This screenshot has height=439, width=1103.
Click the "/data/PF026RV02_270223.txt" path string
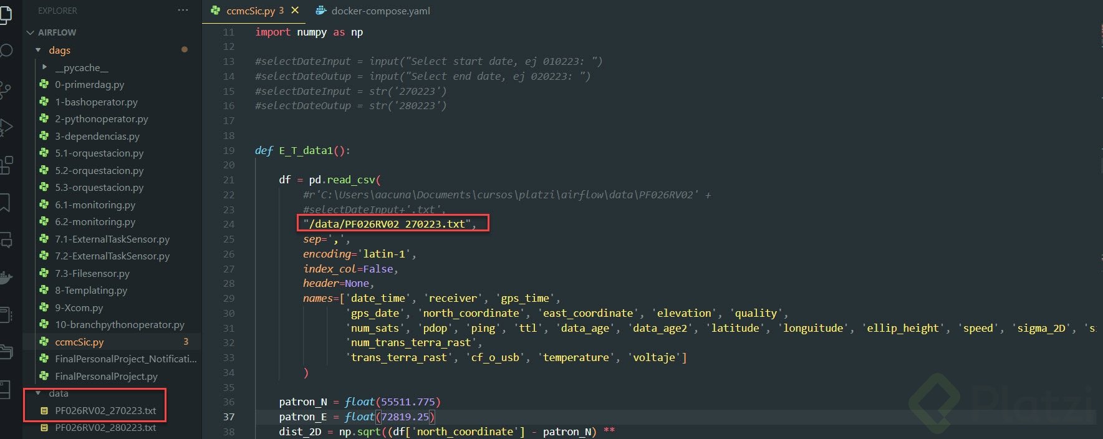point(387,224)
